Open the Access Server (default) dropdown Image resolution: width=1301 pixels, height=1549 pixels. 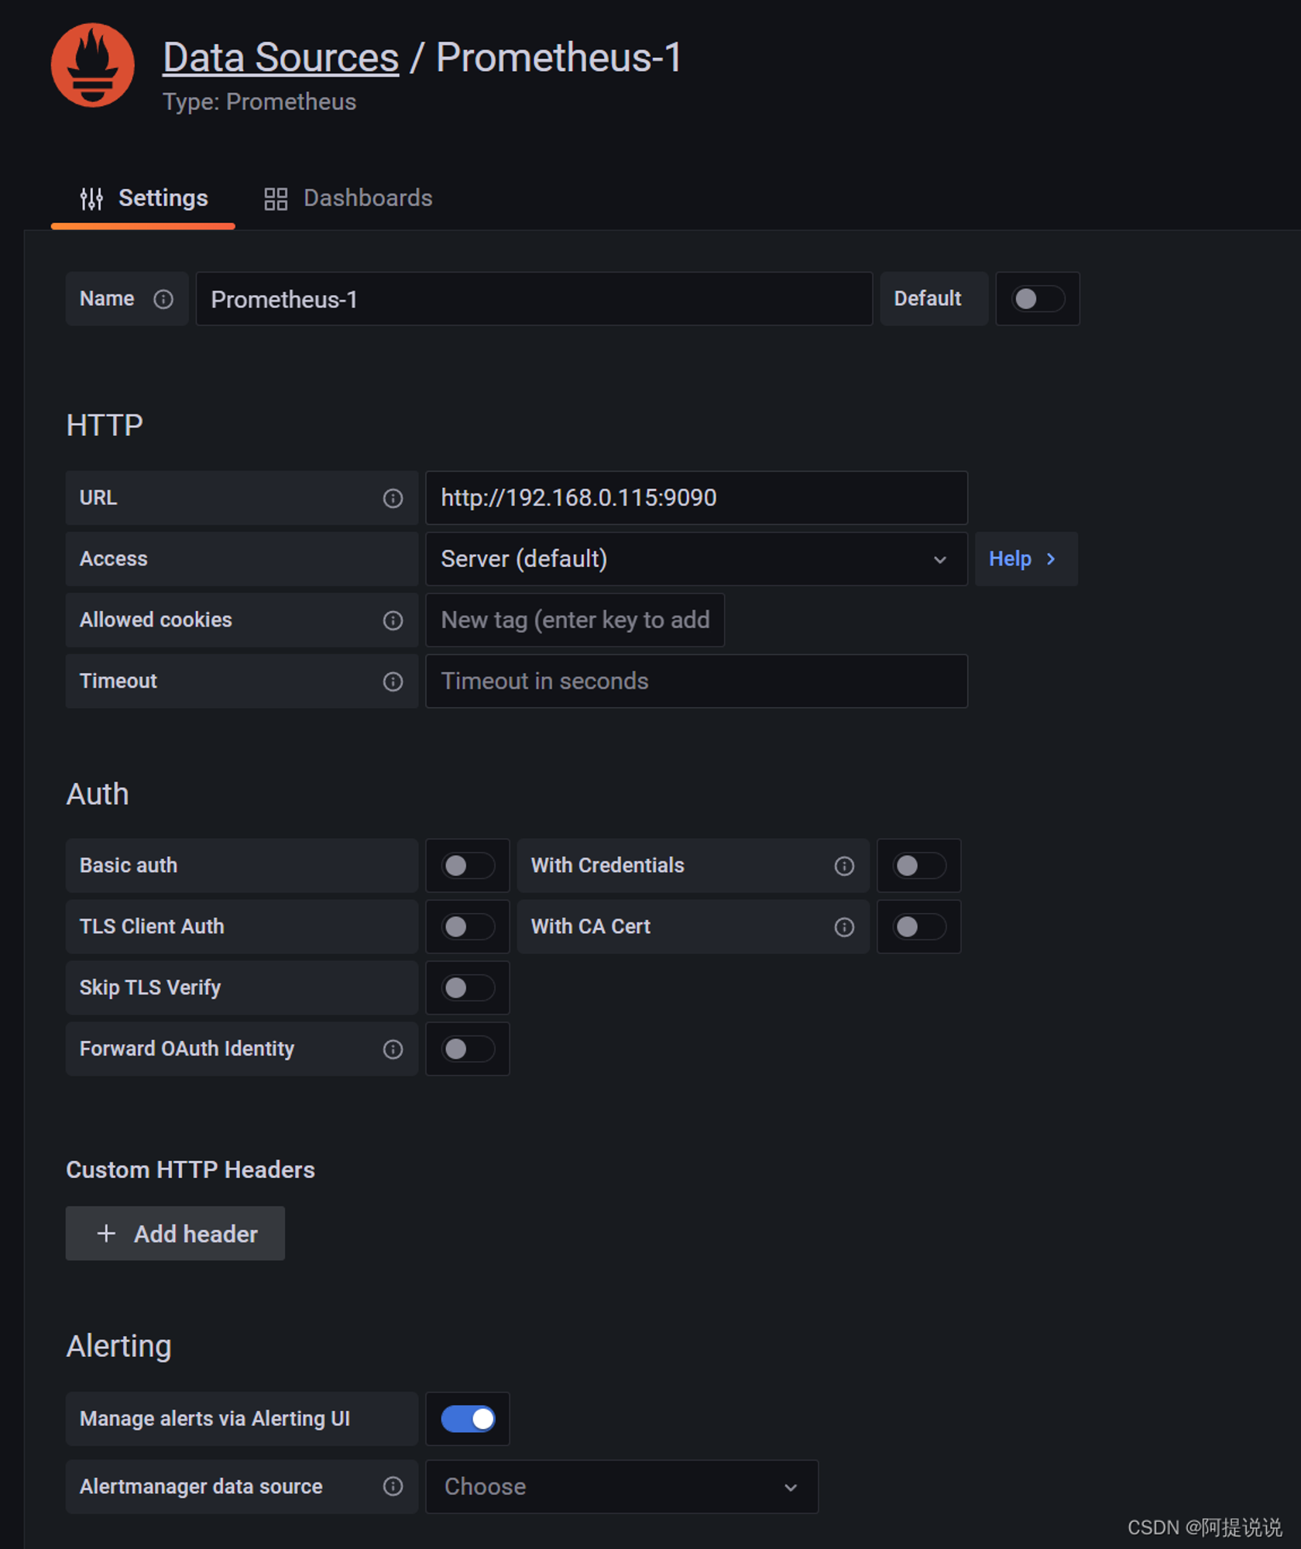(x=696, y=559)
